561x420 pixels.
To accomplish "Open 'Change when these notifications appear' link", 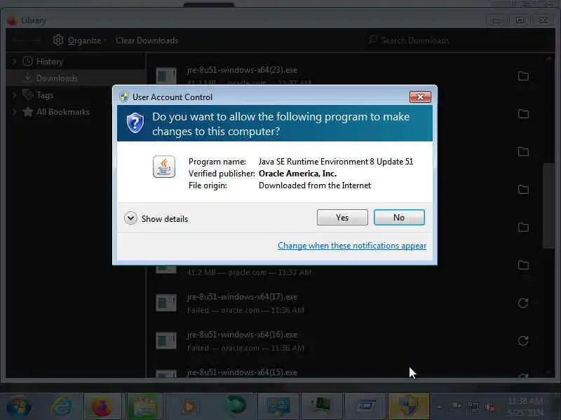I will point(352,246).
